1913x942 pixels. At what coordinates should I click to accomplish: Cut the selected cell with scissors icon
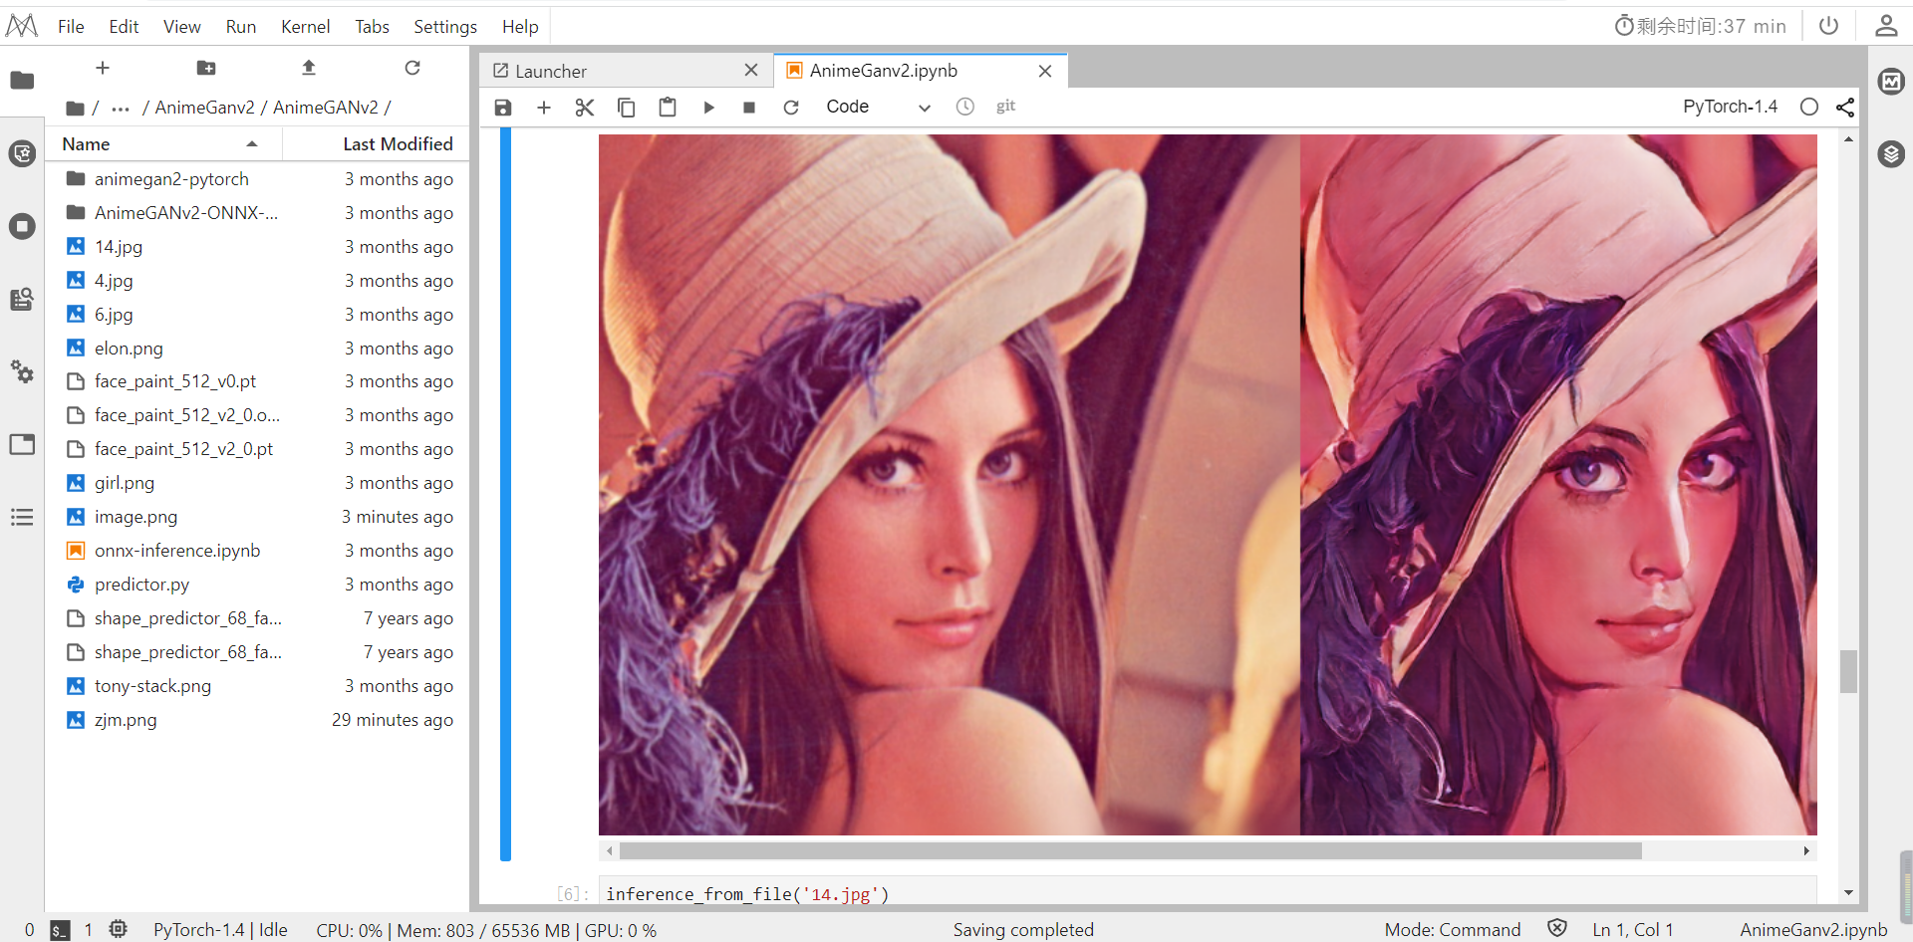[x=585, y=108]
